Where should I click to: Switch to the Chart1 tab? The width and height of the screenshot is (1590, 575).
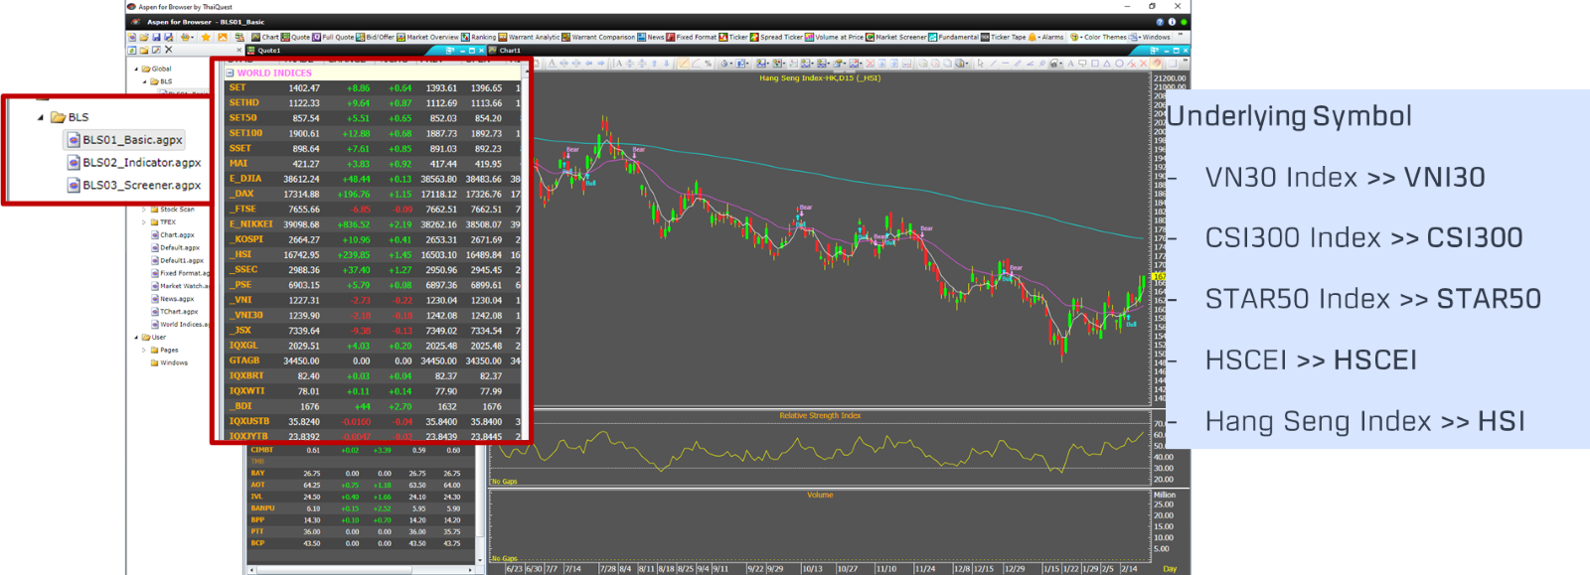[x=509, y=51]
